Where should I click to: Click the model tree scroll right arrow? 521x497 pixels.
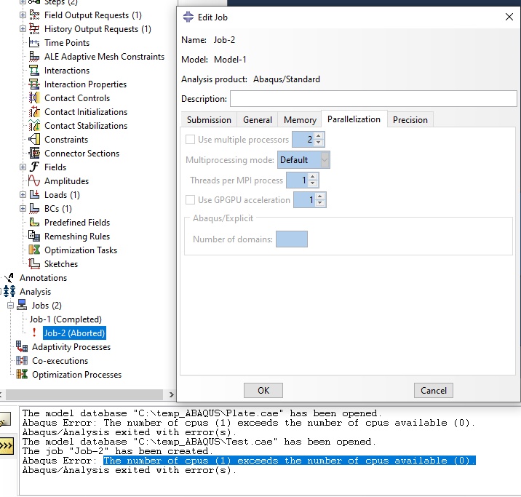click(x=171, y=394)
